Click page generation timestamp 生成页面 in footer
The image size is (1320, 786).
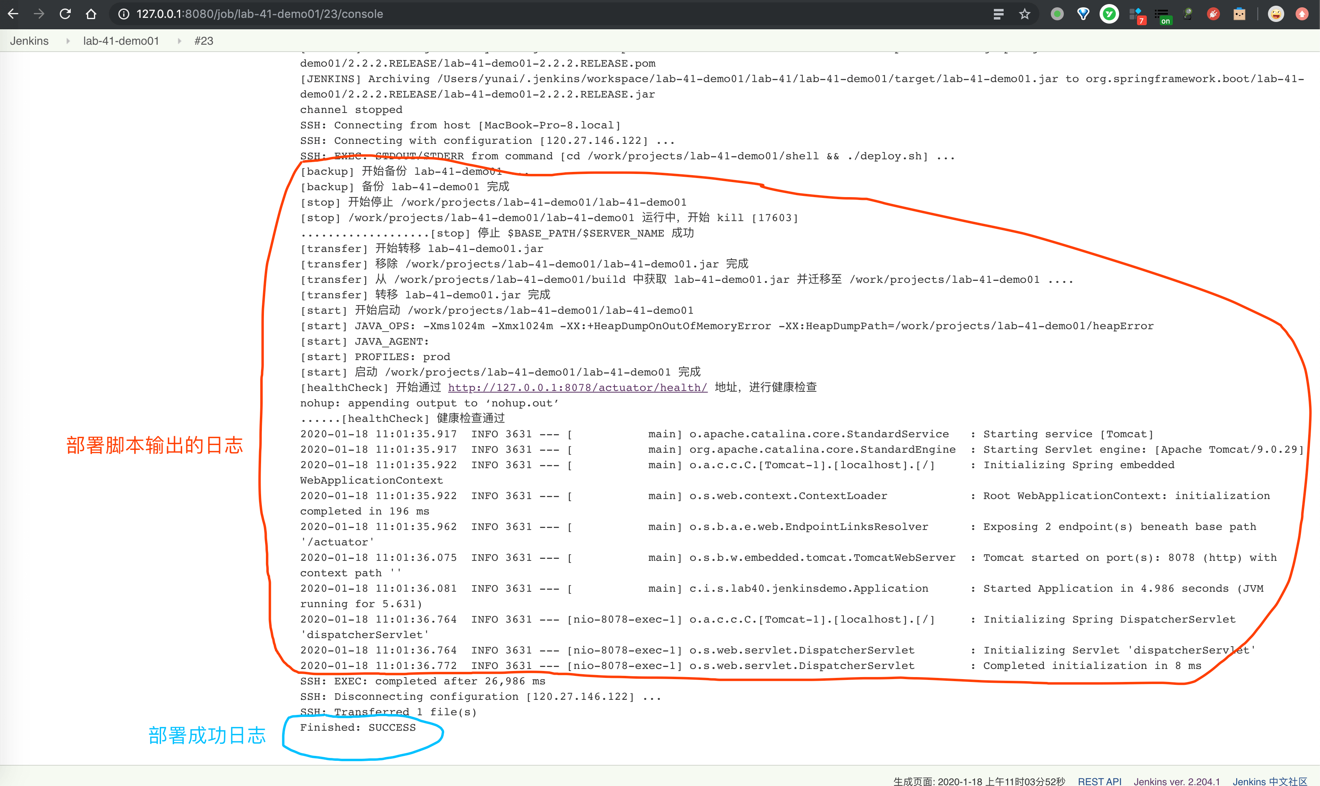click(x=979, y=781)
